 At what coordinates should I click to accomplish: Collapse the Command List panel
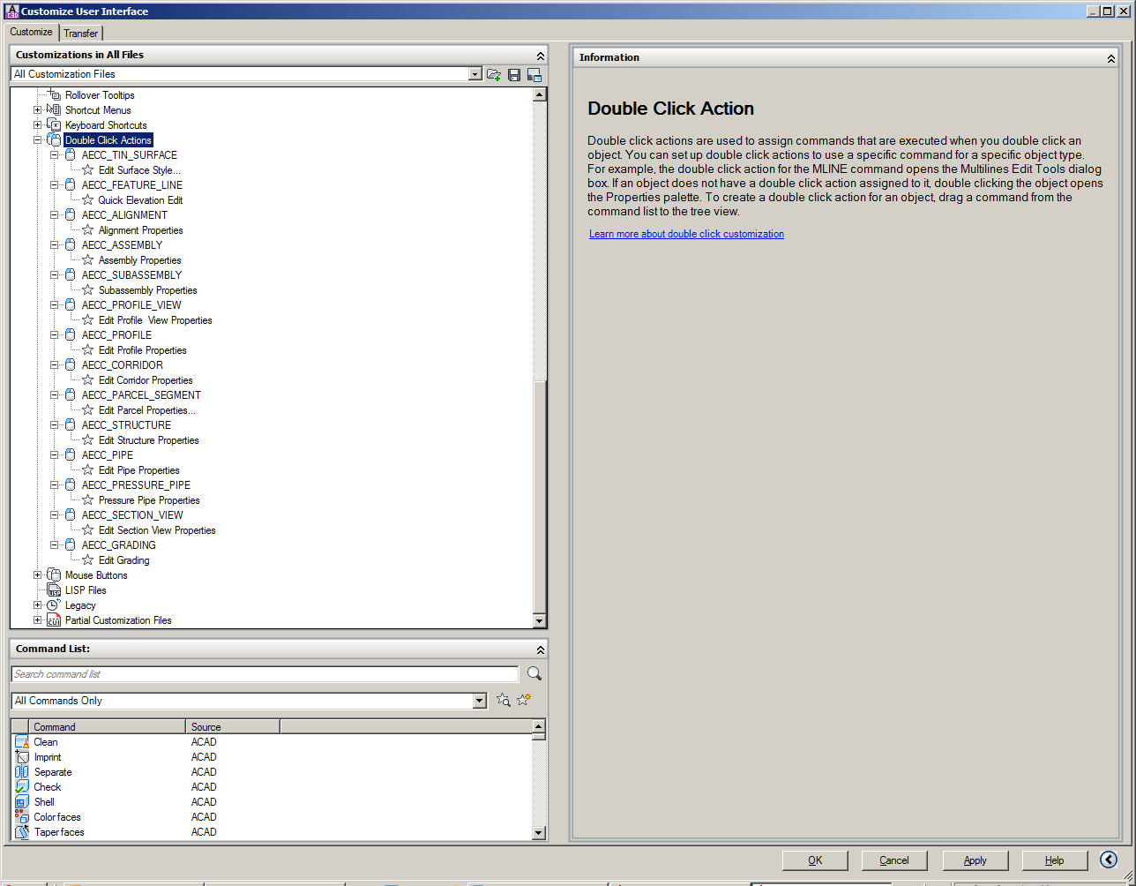tap(540, 649)
